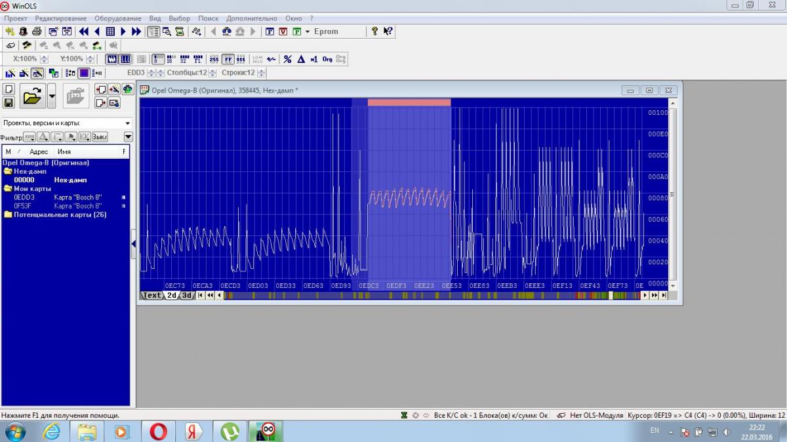Click the percent display icon
This screenshot has width=787, height=442.
(287, 59)
